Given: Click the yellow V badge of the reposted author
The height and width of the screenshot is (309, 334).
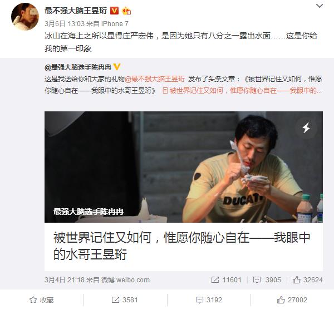Looking at the screenshot, I should [x=116, y=67].
